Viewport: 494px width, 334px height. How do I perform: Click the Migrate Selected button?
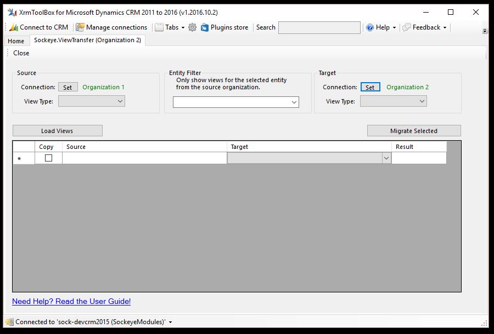pyautogui.click(x=414, y=131)
